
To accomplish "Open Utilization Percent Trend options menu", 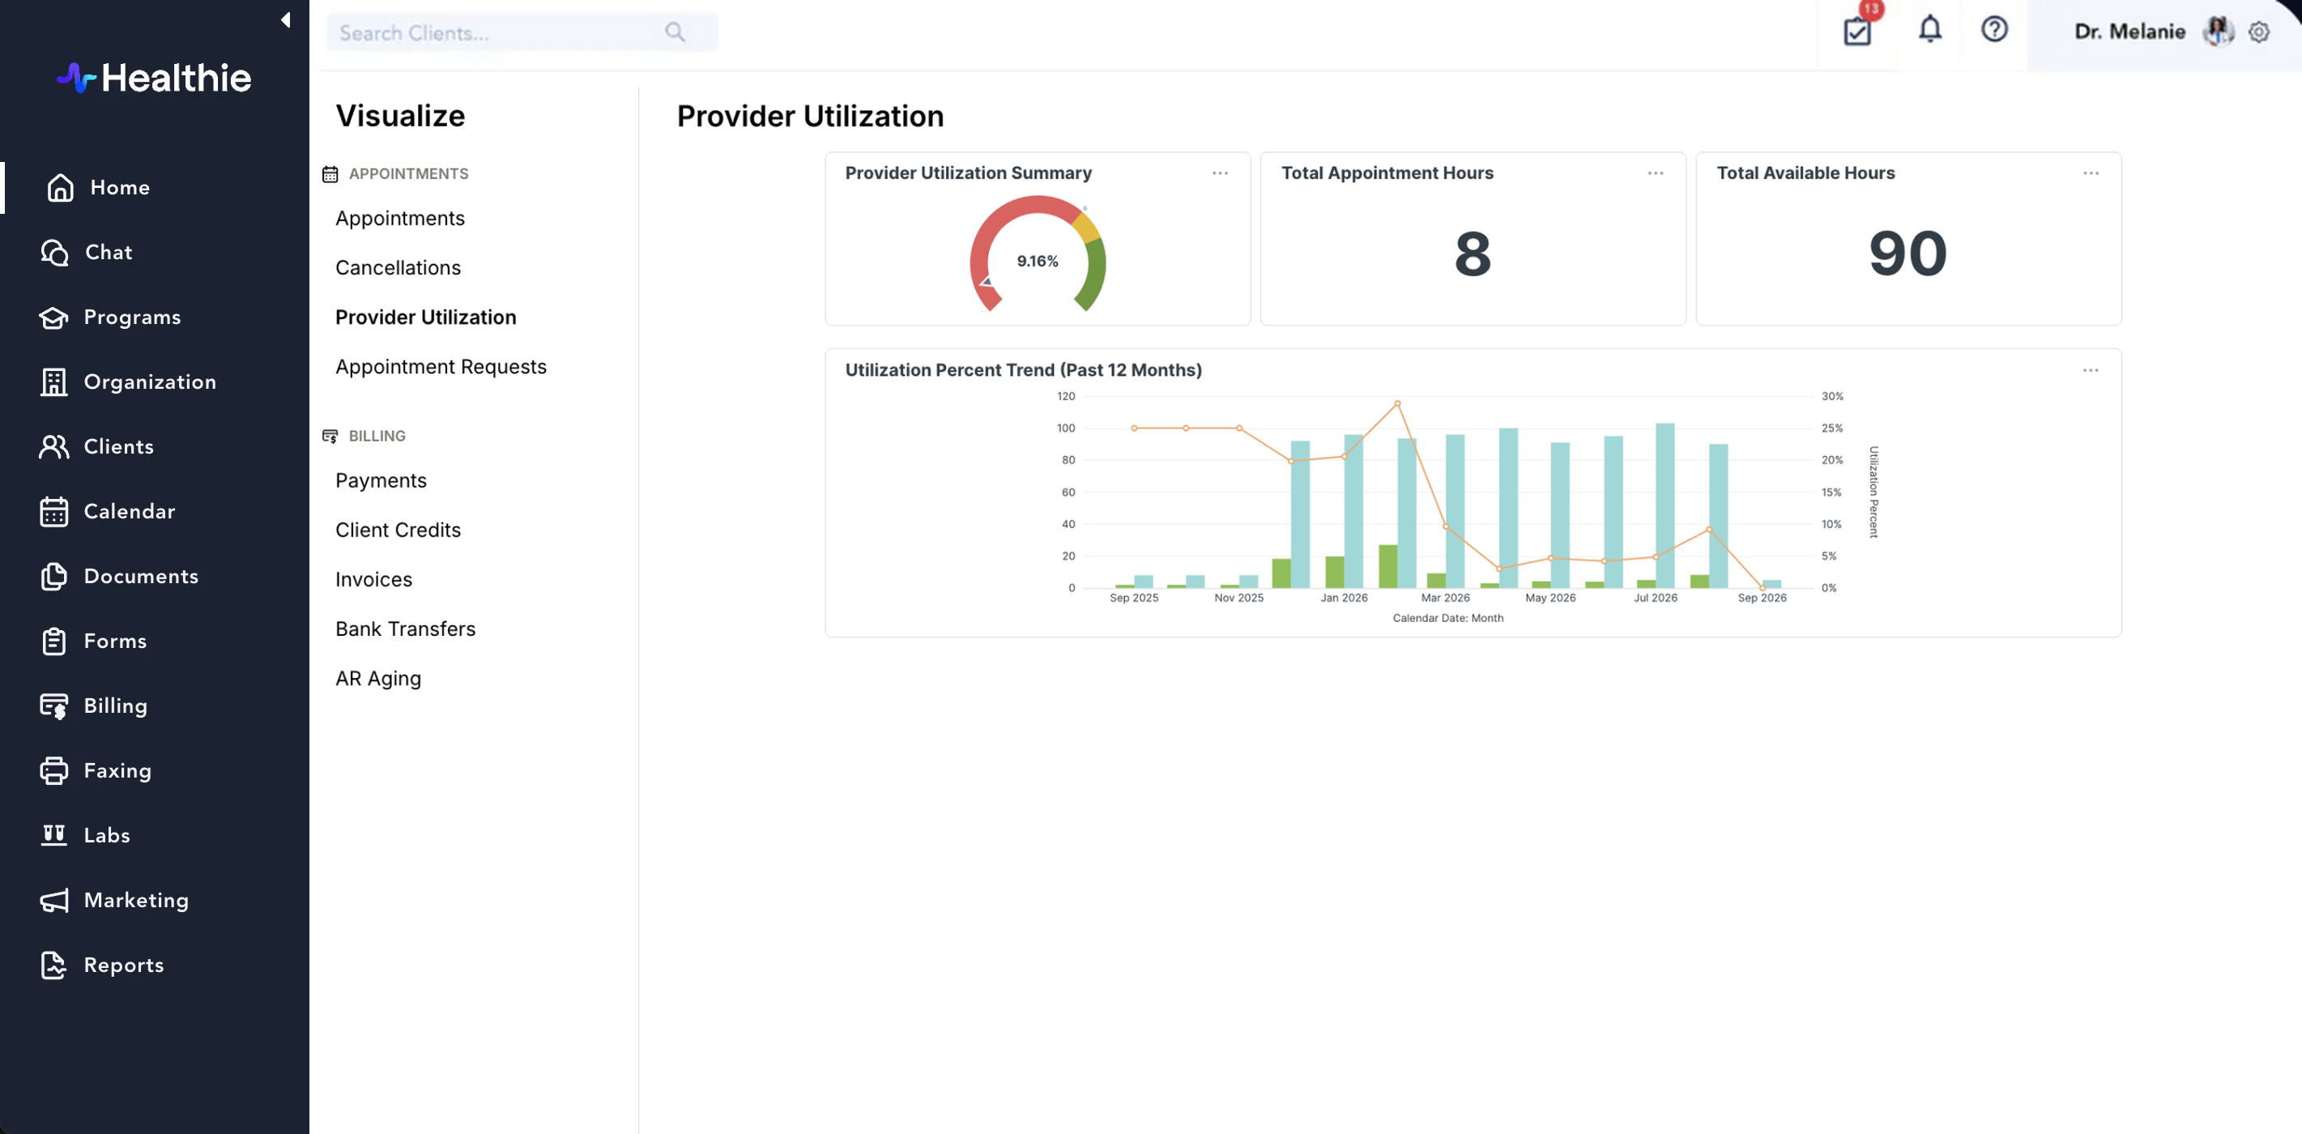I will (2091, 370).
